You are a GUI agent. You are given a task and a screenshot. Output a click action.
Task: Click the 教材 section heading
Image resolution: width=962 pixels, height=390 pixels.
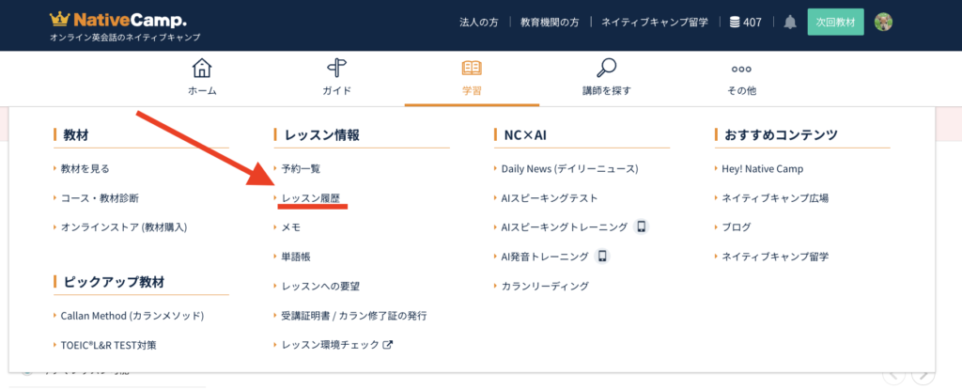click(x=75, y=135)
